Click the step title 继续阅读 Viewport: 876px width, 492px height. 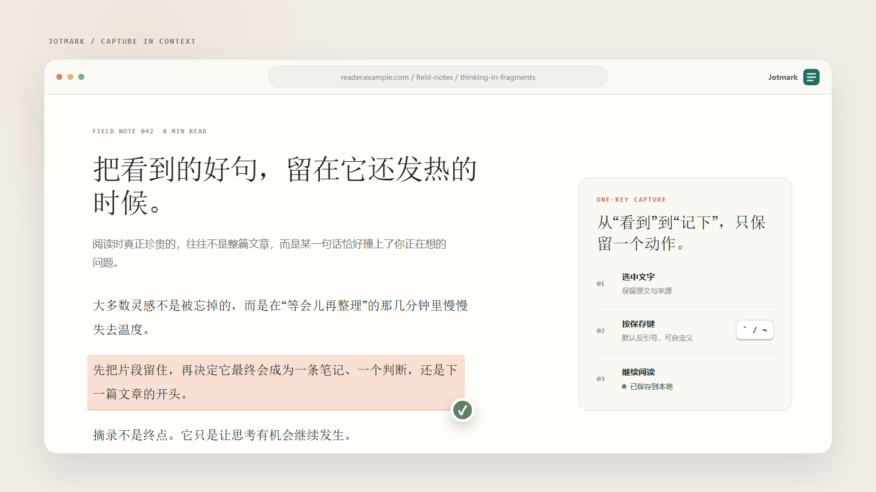(x=638, y=372)
